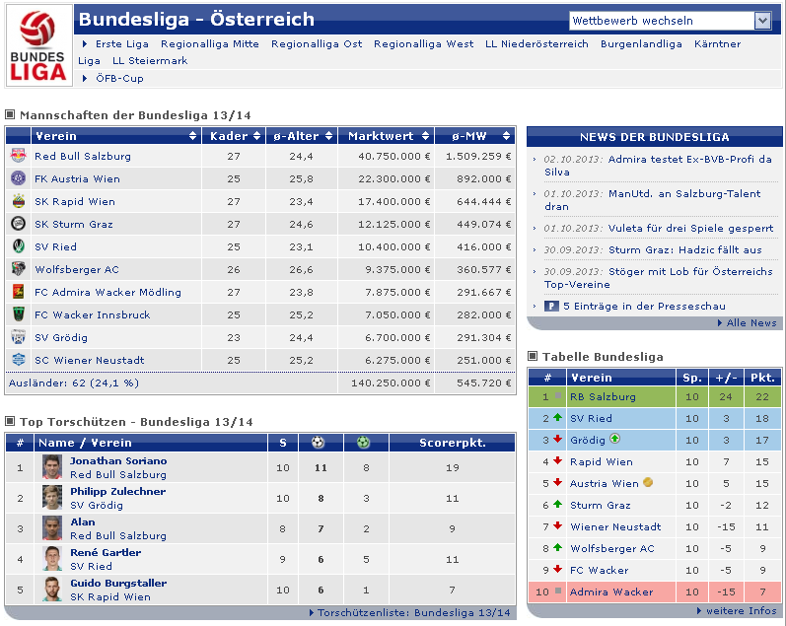
Task: Click the assists green ball icon header
Action: pos(363,442)
